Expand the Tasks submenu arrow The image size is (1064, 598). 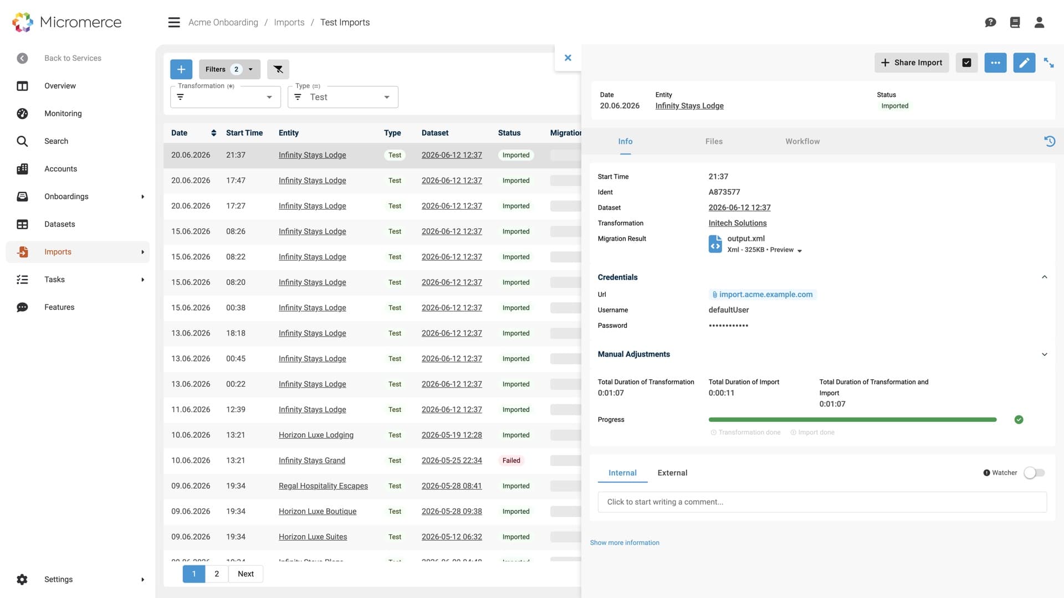click(142, 280)
